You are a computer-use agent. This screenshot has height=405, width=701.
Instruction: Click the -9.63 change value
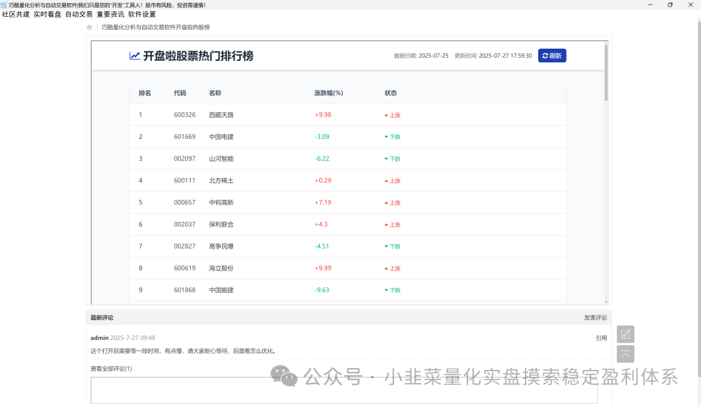pos(322,290)
